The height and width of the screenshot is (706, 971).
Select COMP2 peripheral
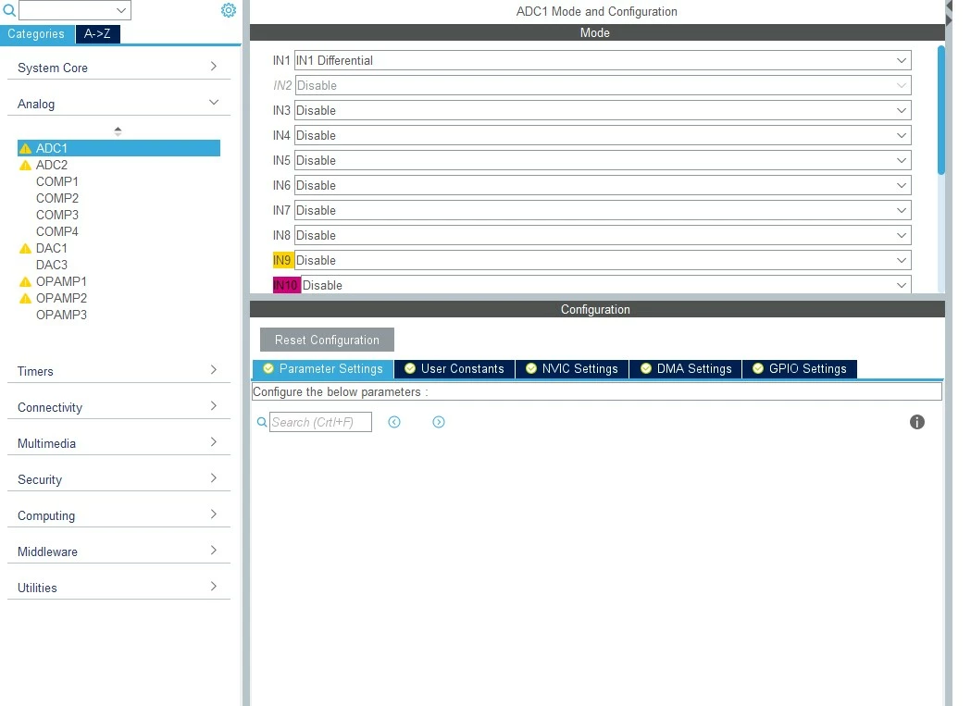(x=57, y=199)
